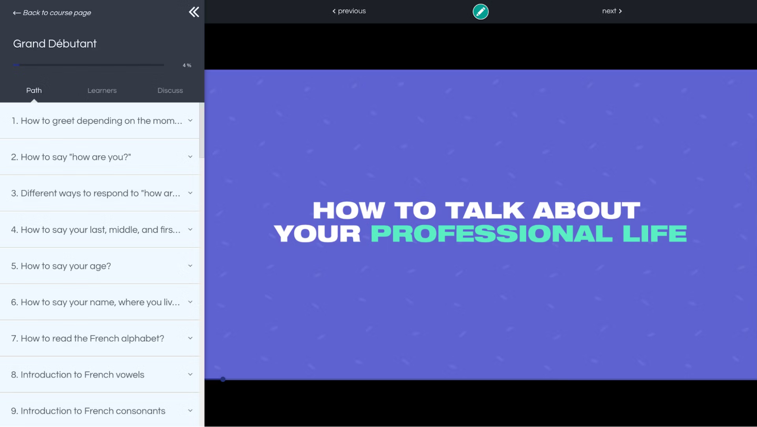Screen dimensions: 757x427
Task: Go to the previous lesson
Action: [x=349, y=11]
